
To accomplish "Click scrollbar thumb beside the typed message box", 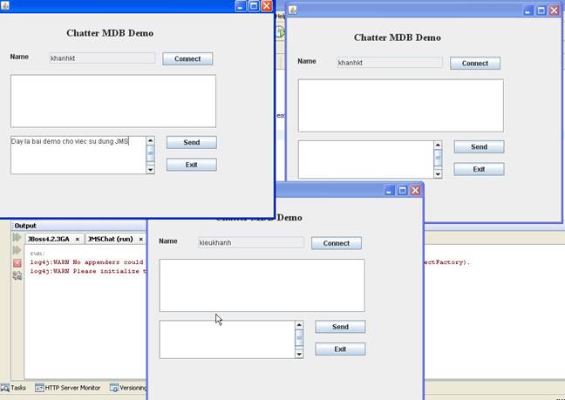I will [150, 153].
